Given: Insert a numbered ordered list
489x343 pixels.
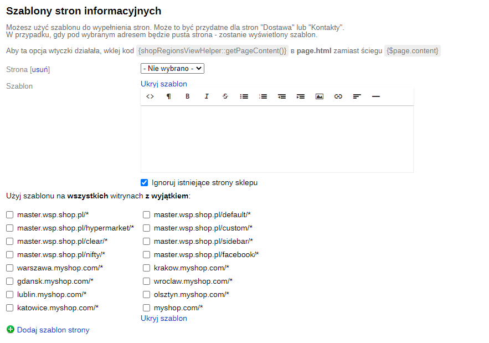Looking at the screenshot, I should coord(263,96).
